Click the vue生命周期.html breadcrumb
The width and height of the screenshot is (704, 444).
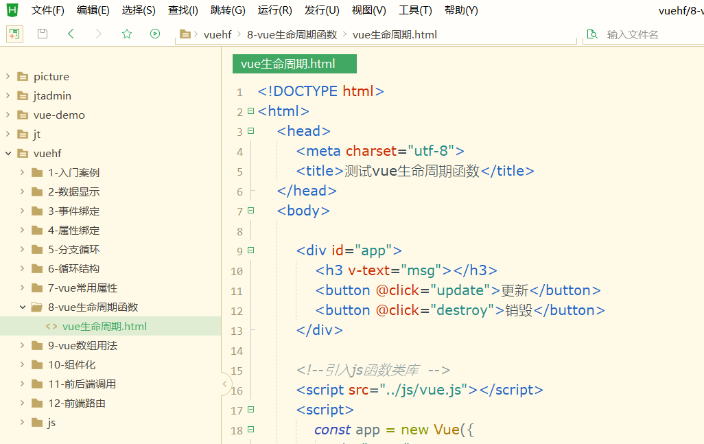click(395, 34)
